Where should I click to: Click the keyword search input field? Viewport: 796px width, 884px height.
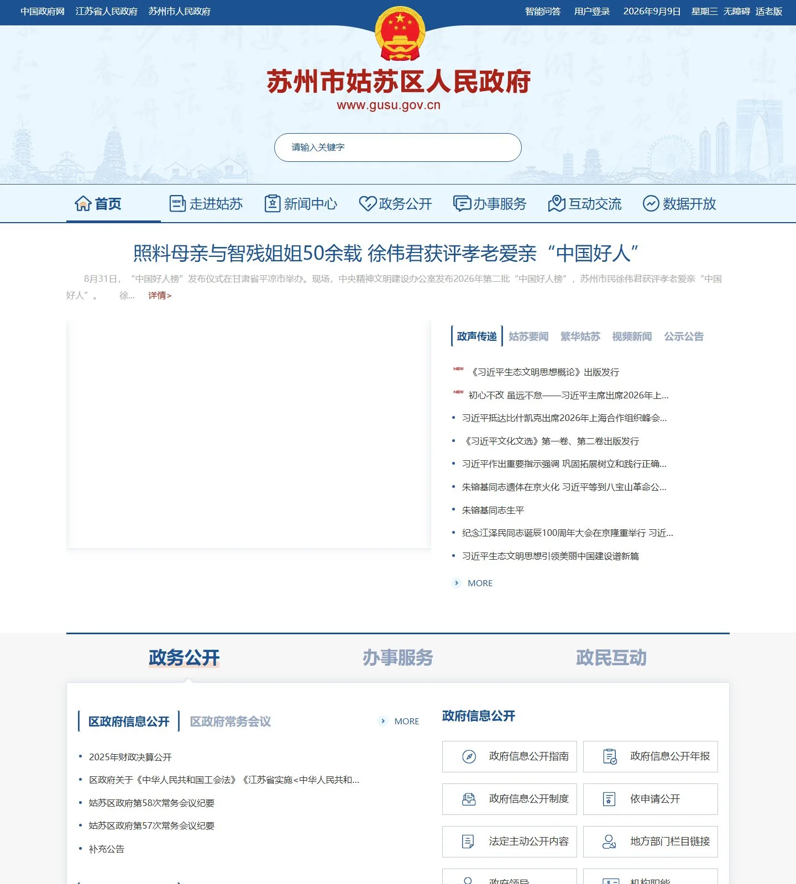click(398, 148)
